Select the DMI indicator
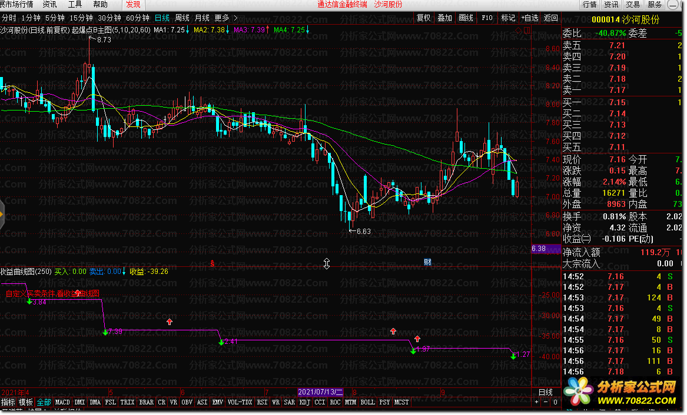Viewport: 687px width, 415px height. click(x=79, y=402)
